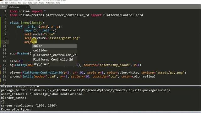Viewport: 201px width, 113px height.
Task: Click 'class Enemy(Entity):' definition
Action: click(28, 23)
